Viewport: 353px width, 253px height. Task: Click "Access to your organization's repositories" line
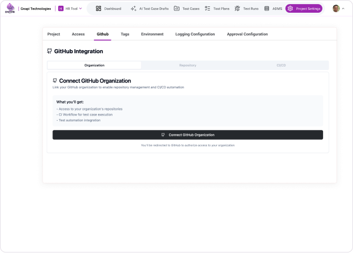click(x=89, y=109)
